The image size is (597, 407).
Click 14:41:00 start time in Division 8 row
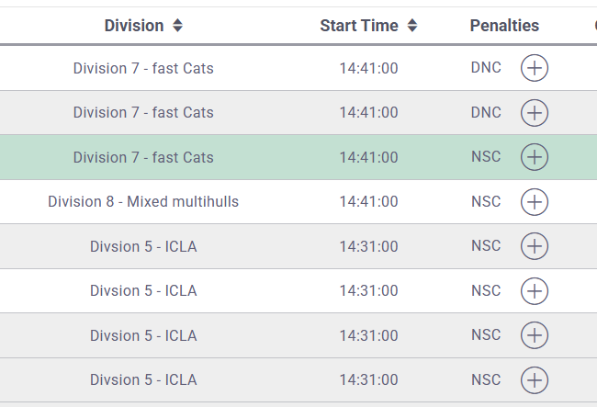(368, 201)
